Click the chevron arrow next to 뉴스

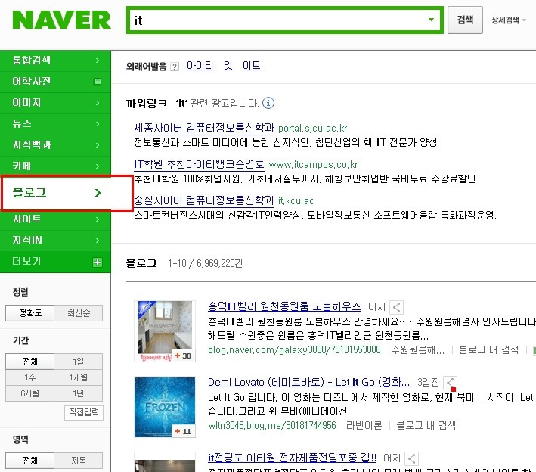[98, 124]
